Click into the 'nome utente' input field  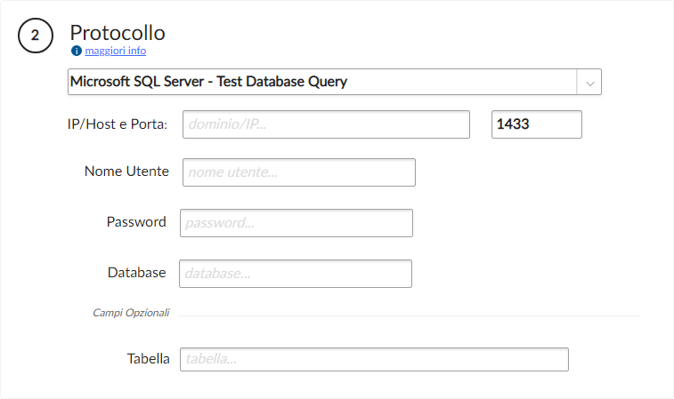tap(298, 172)
